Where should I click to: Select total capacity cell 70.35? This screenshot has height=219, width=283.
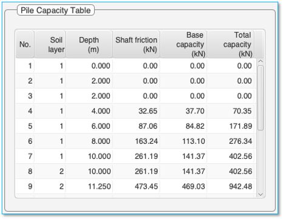tap(231, 111)
